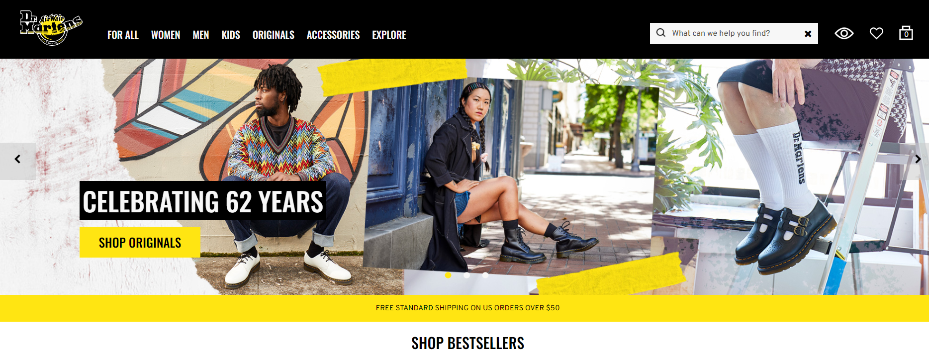Click the free standard shipping banner

[467, 308]
